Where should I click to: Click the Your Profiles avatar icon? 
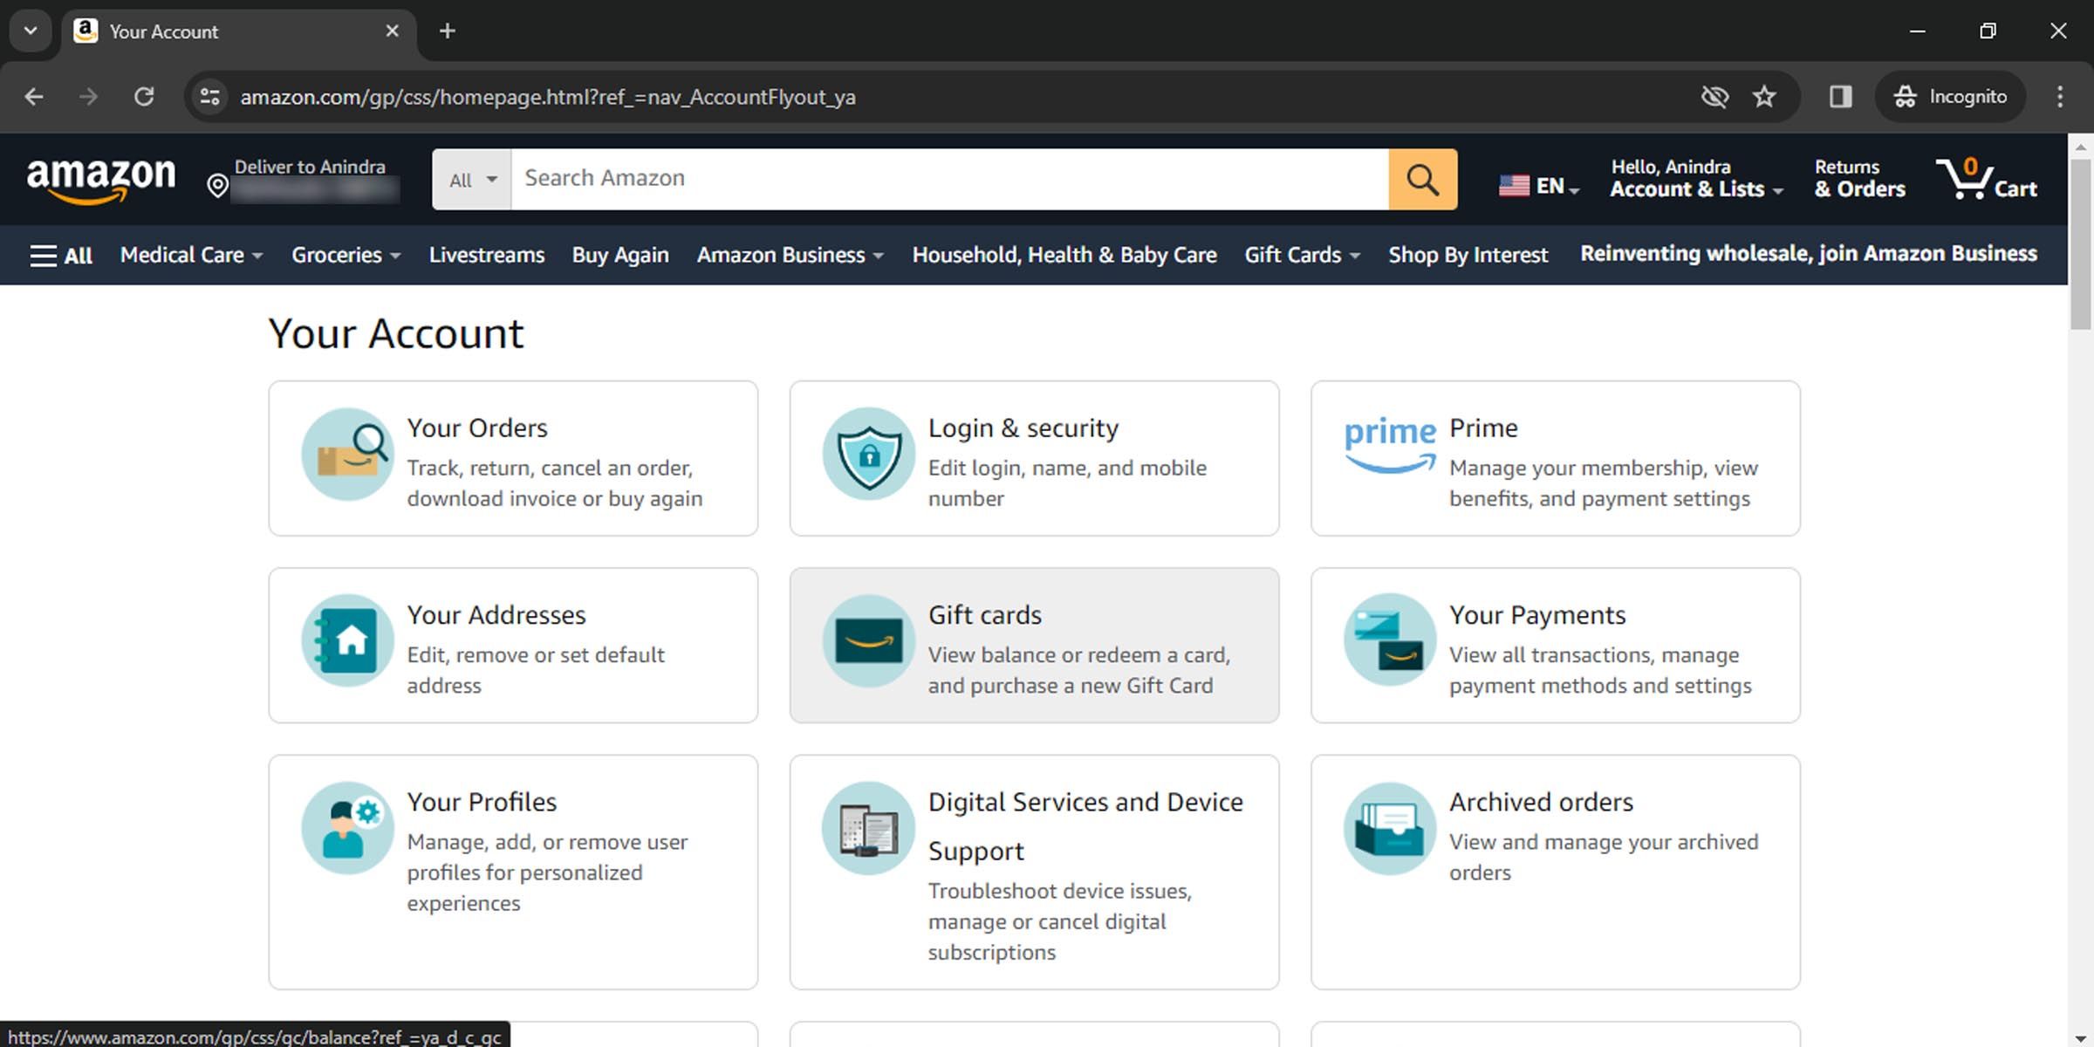coord(347,827)
